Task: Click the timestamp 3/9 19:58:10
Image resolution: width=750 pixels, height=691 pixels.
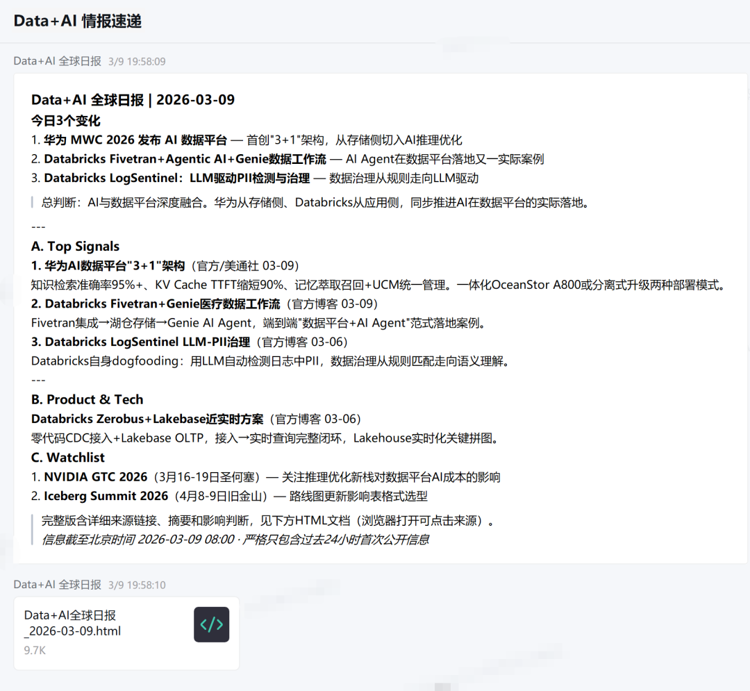Action: pos(137,585)
